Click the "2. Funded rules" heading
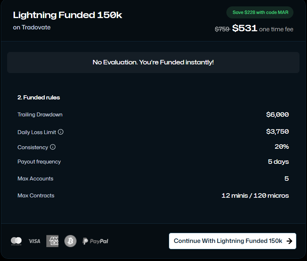The width and height of the screenshot is (307, 261). pos(38,98)
